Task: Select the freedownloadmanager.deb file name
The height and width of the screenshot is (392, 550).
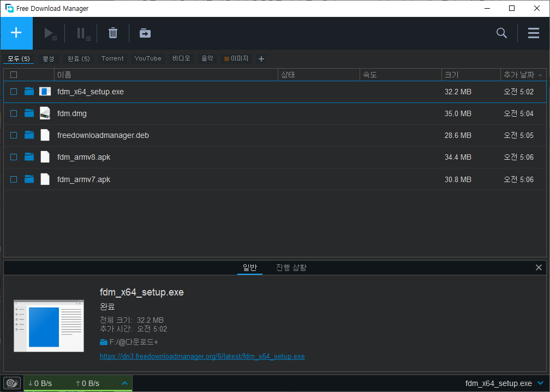Action: [x=103, y=135]
